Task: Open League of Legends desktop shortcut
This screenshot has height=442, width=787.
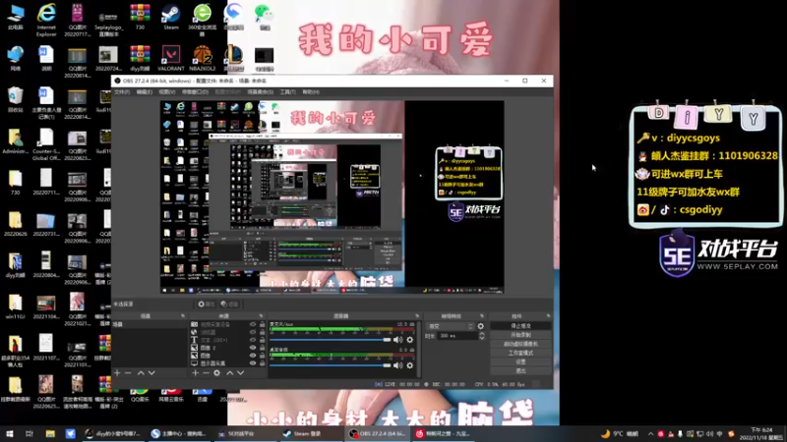Action: [233, 58]
